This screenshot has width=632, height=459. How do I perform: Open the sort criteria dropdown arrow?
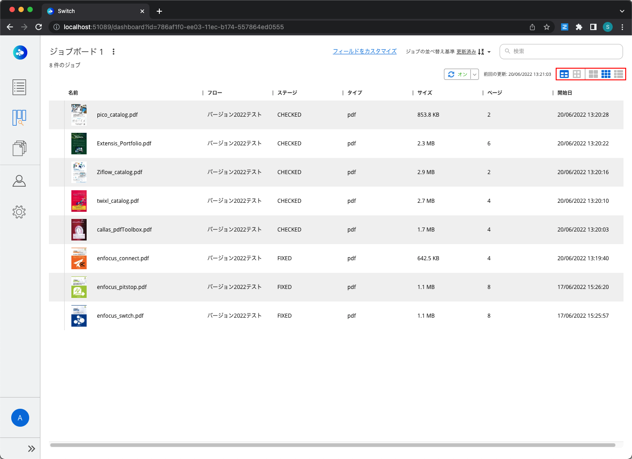coord(489,52)
